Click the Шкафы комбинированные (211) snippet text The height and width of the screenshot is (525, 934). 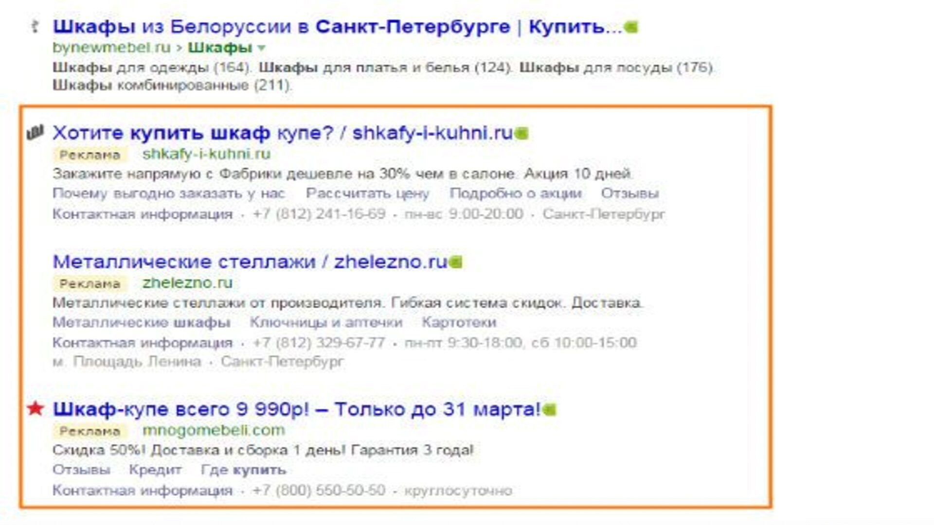tap(172, 86)
